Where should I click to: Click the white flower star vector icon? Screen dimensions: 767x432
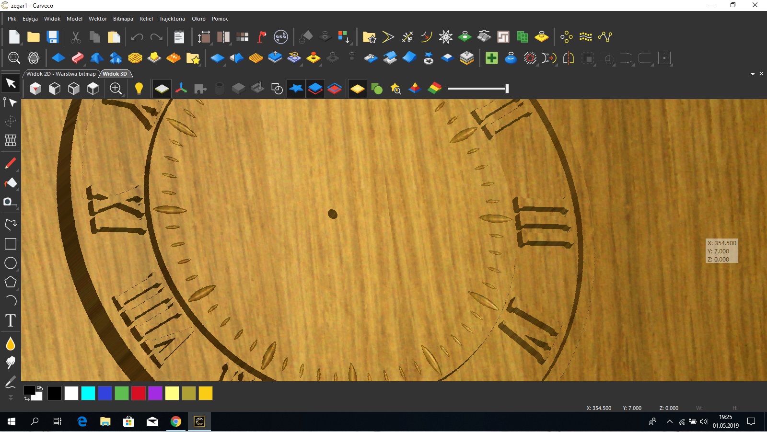pos(446,37)
